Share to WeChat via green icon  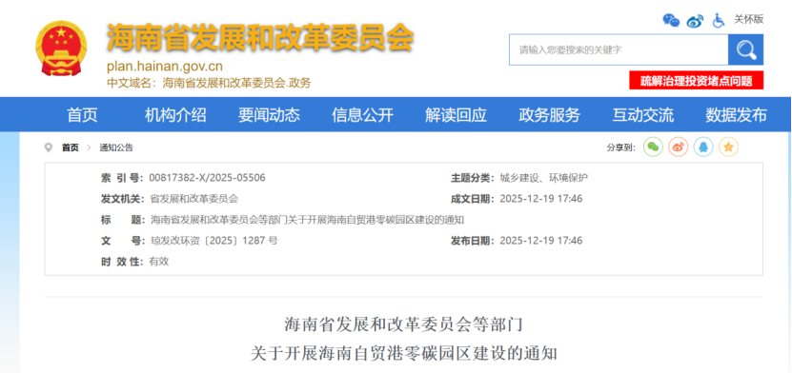(653, 147)
